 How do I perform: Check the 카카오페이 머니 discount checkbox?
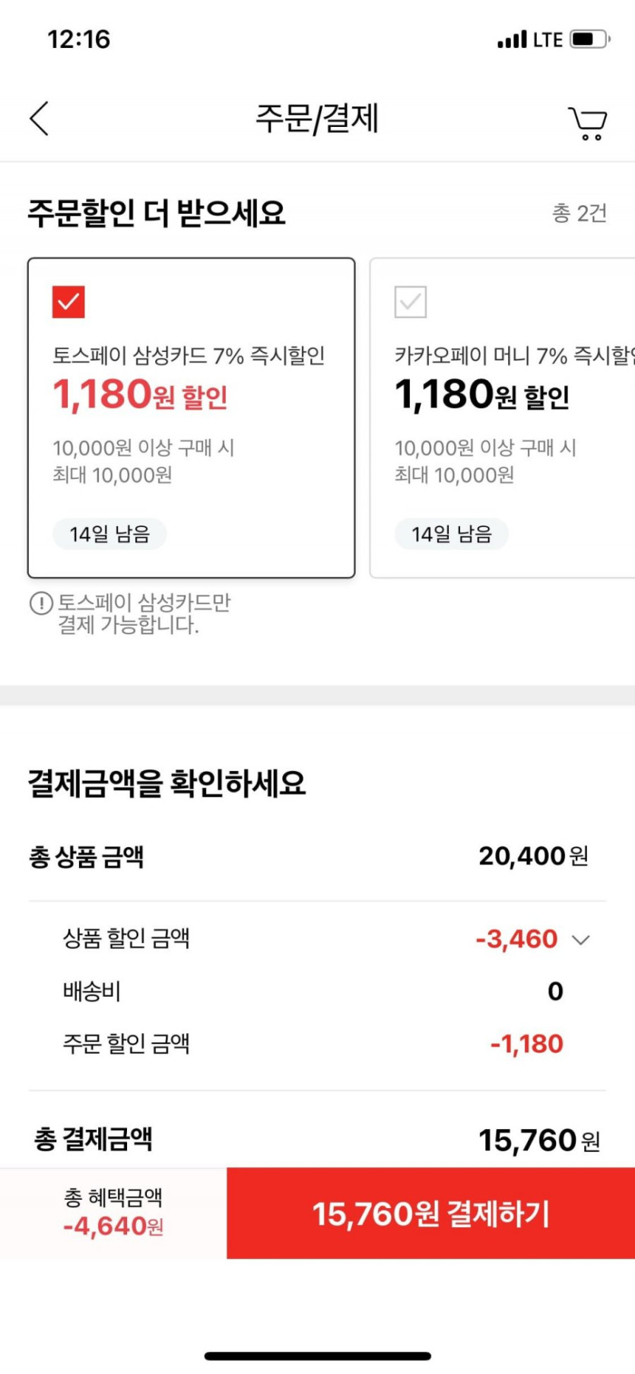click(x=411, y=302)
